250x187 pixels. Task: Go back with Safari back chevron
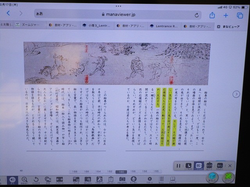(x=8, y=15)
